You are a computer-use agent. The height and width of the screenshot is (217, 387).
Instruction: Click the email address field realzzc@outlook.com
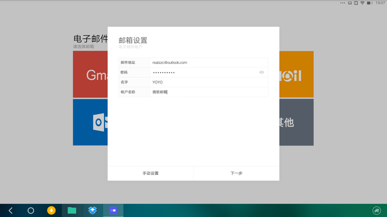(209, 63)
